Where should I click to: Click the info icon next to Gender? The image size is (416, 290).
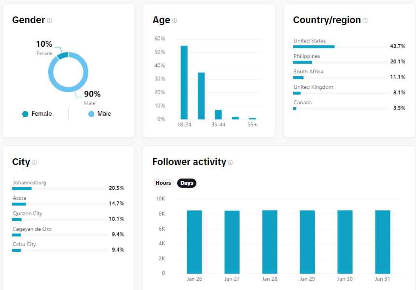[50, 20]
